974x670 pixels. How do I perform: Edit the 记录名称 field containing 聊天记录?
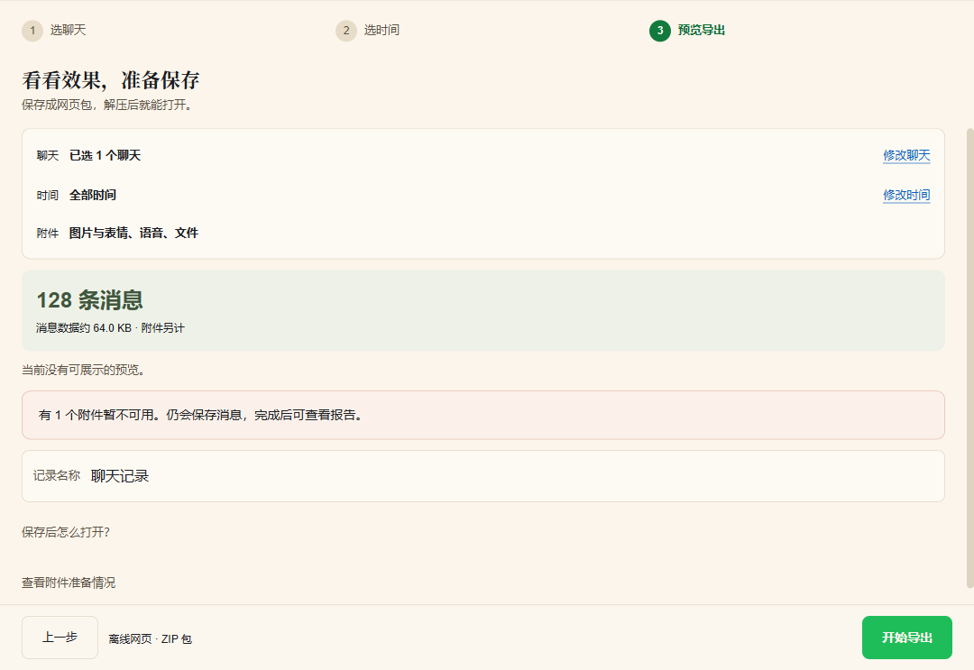483,476
